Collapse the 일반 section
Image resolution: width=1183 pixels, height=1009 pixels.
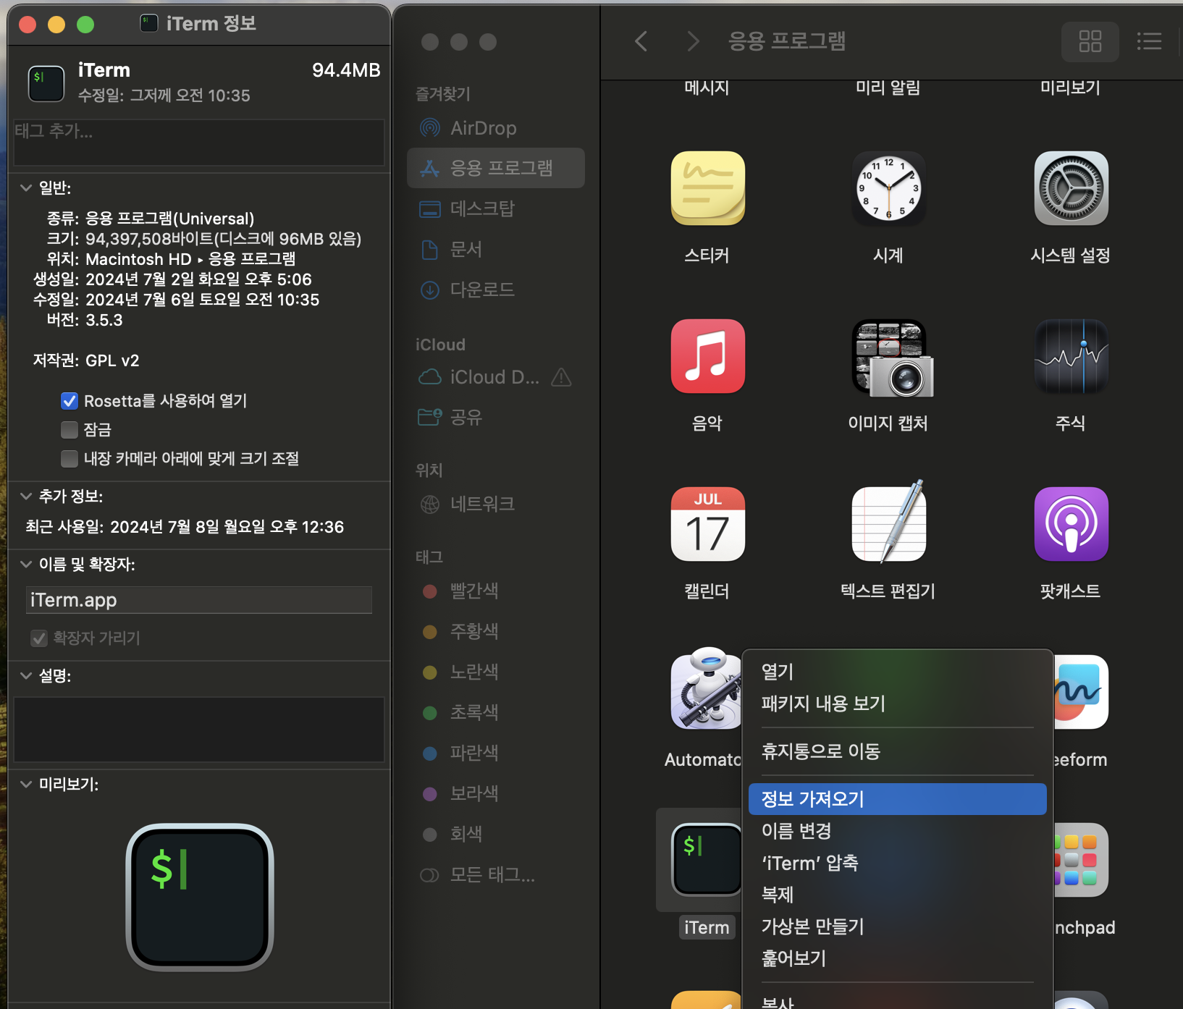(26, 188)
